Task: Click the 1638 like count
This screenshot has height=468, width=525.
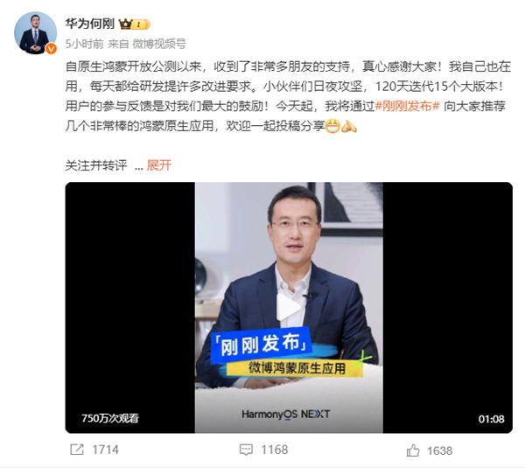Action: point(439,451)
